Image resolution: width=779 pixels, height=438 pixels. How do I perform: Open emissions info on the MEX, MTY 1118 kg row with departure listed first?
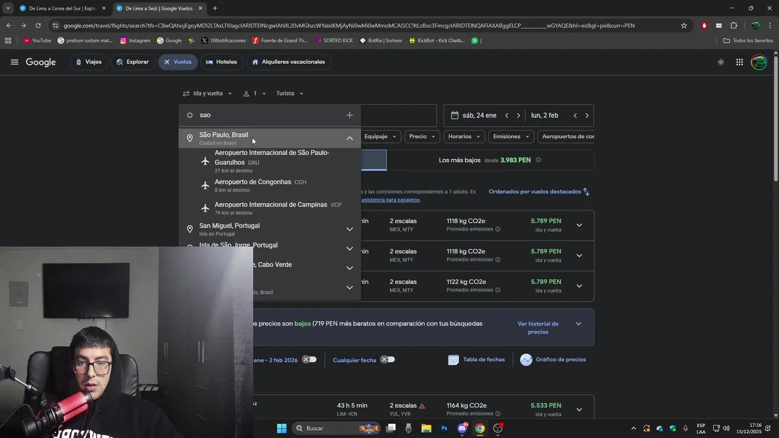point(498,229)
